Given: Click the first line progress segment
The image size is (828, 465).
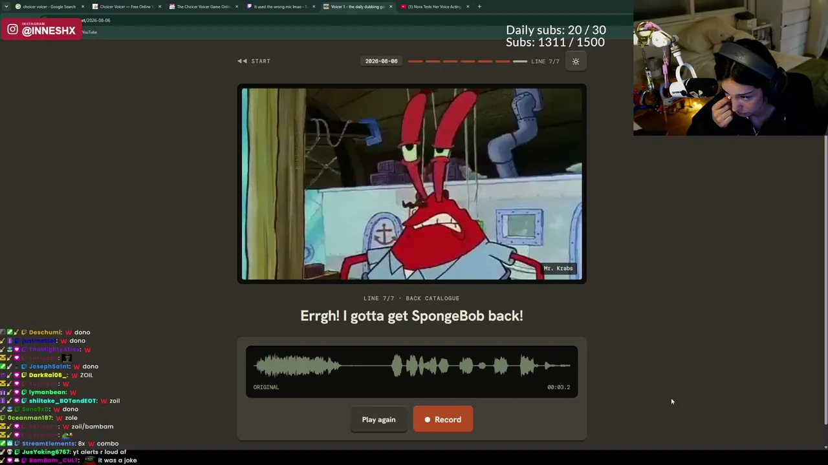Looking at the screenshot, I should coord(415,61).
